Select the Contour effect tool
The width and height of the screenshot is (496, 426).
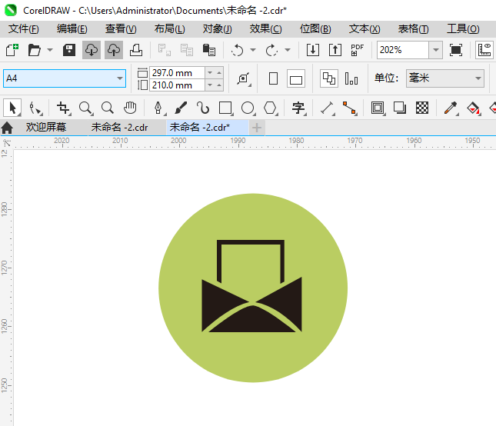[x=378, y=108]
